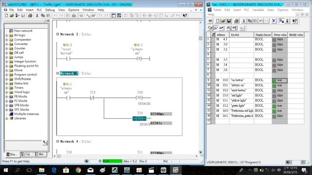
Task: Click the context help icon in VAT toolbar
Action: [x=294, y=20]
